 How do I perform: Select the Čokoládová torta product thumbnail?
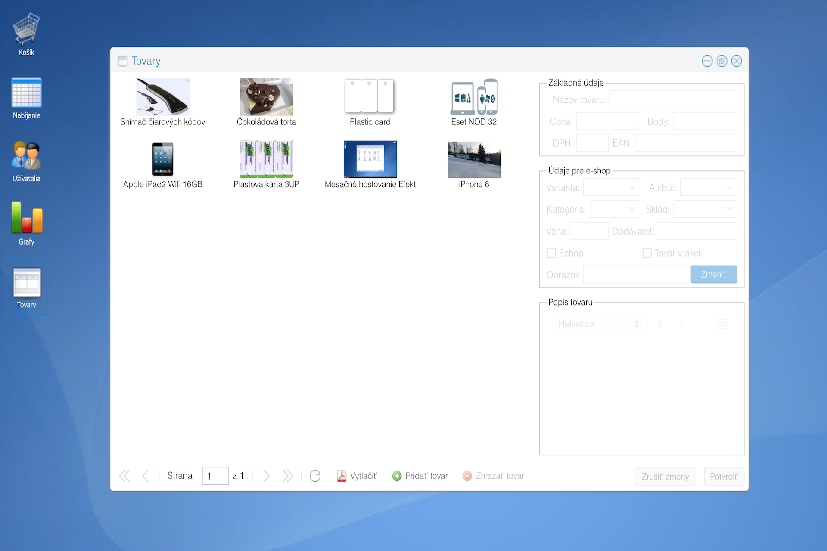tap(266, 97)
